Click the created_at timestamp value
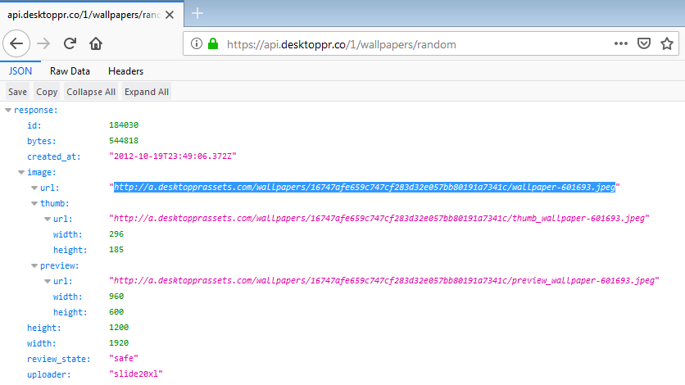 click(173, 156)
